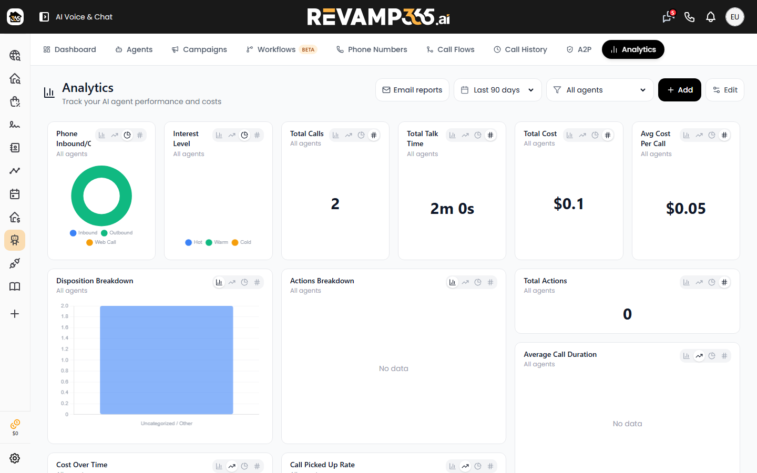Switch Disposition Breakdown to pie chart view
This screenshot has width=757, height=473.
tap(244, 282)
